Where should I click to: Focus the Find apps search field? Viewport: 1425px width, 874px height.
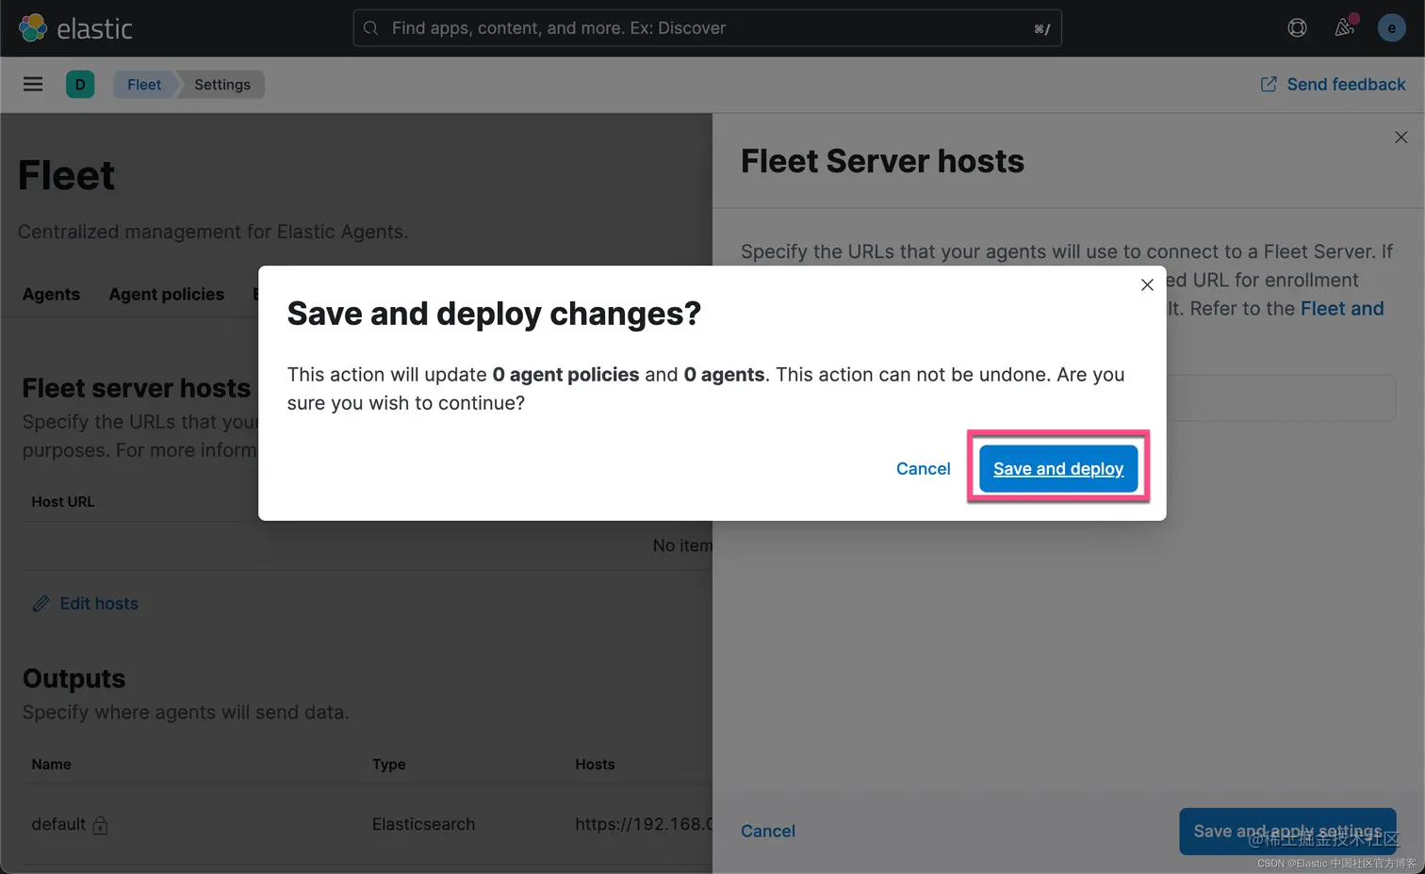[x=707, y=28]
